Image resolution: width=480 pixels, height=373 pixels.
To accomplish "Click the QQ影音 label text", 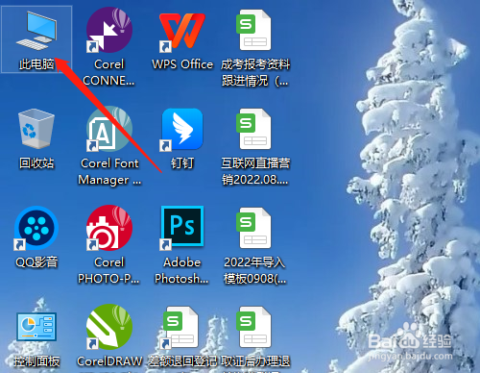I will pyautogui.click(x=36, y=262).
